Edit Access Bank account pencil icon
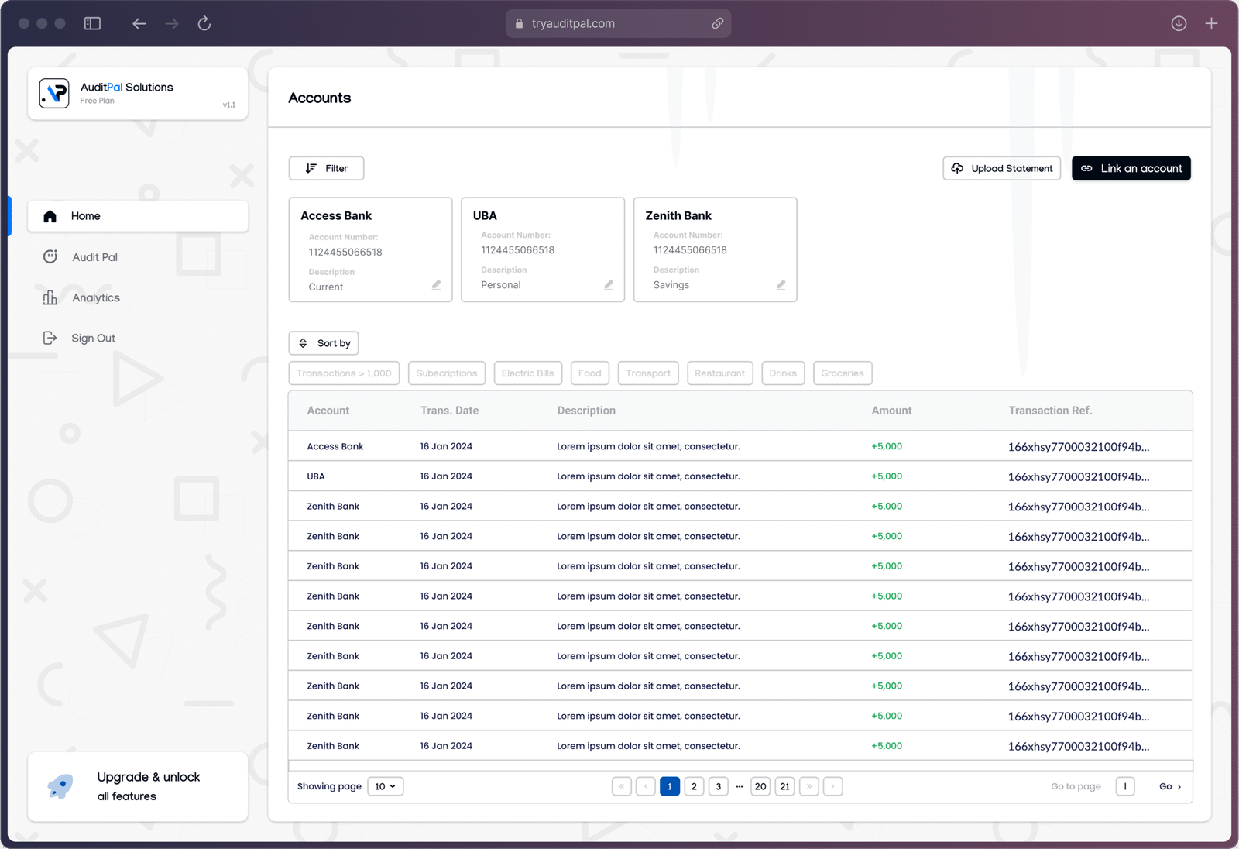The image size is (1239, 849). [436, 285]
